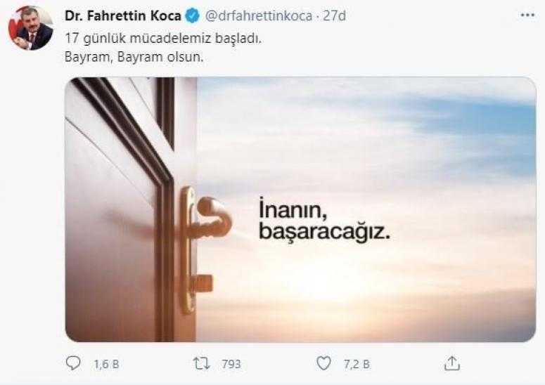Click 'İnanın, başaracağız.' caption in image

[x=324, y=219]
